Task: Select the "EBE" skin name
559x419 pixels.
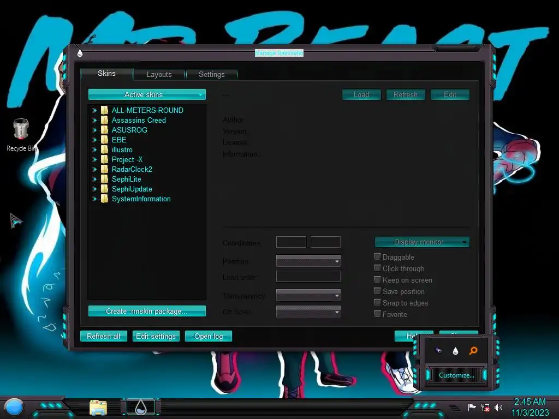Action: pyautogui.click(x=119, y=140)
